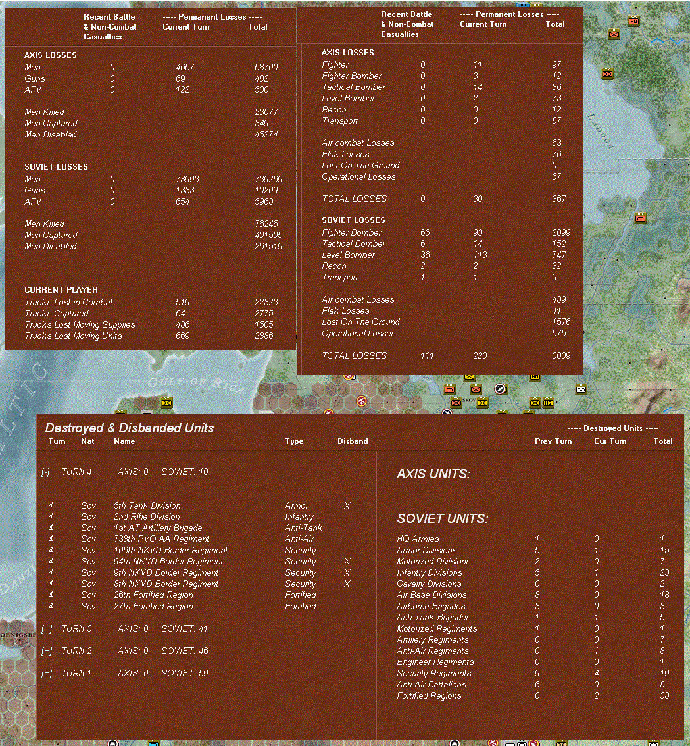Click Axis Men Killed value 23077
The image size is (690, 746).
coord(266,112)
